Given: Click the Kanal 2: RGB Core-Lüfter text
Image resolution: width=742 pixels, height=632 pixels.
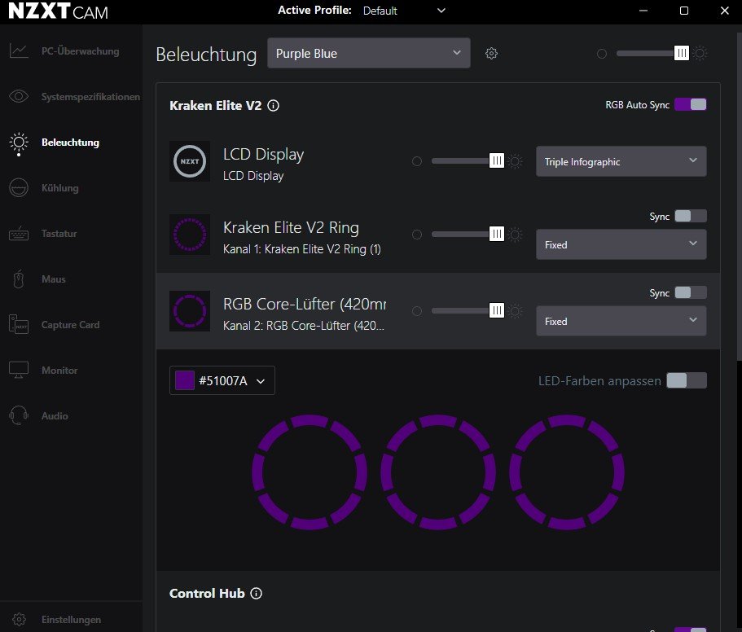Looking at the screenshot, I should [303, 326].
